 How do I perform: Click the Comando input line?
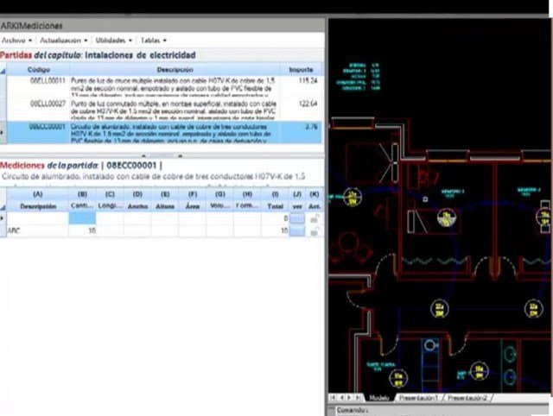tap(441, 410)
